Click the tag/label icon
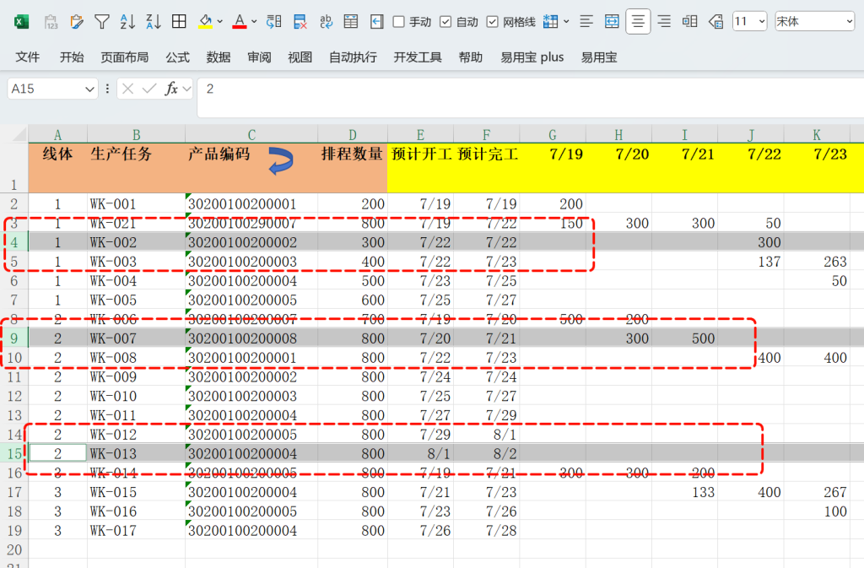Viewport: 864px width, 568px height. point(715,22)
